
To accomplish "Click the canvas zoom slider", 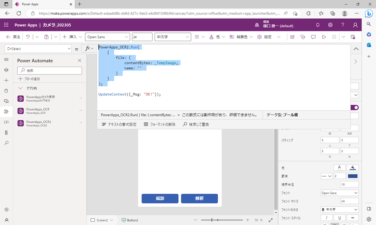I will click(x=222, y=220).
